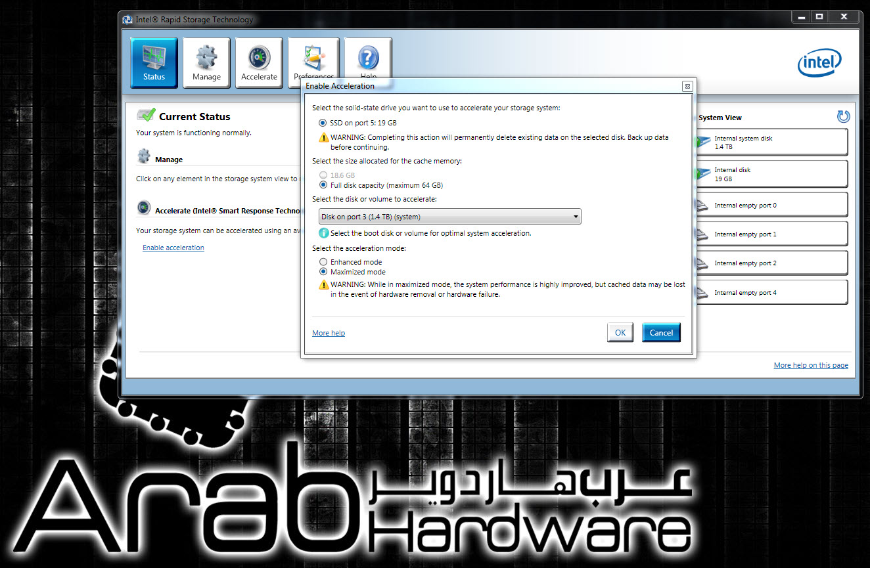Click the empty port 4 drive icon
870x568 pixels.
click(702, 294)
